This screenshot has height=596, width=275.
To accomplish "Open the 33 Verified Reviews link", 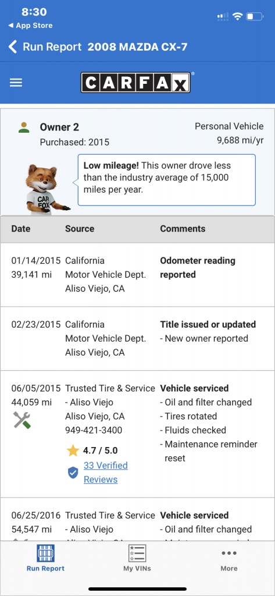I will (106, 473).
